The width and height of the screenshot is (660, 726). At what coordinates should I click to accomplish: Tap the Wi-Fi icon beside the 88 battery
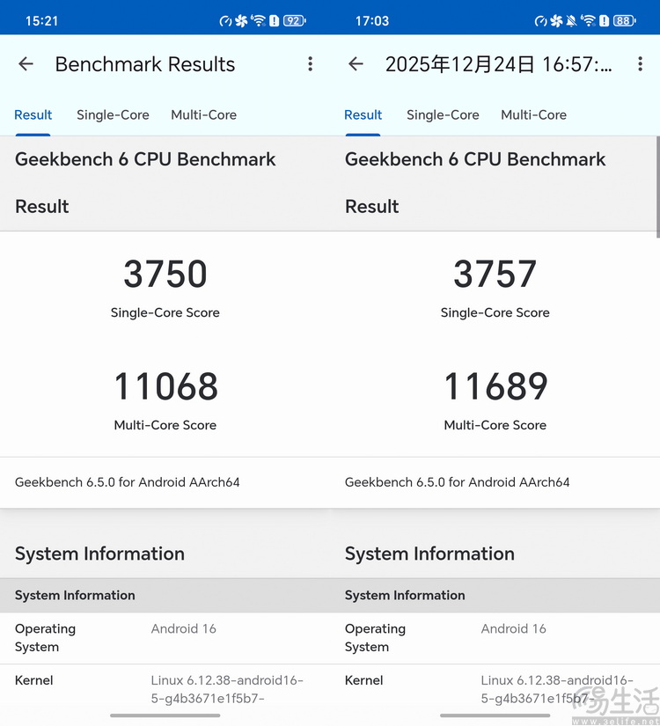(x=588, y=20)
